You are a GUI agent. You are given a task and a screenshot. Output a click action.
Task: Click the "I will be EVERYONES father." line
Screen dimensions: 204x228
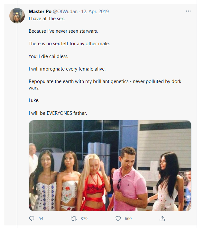(x=58, y=113)
